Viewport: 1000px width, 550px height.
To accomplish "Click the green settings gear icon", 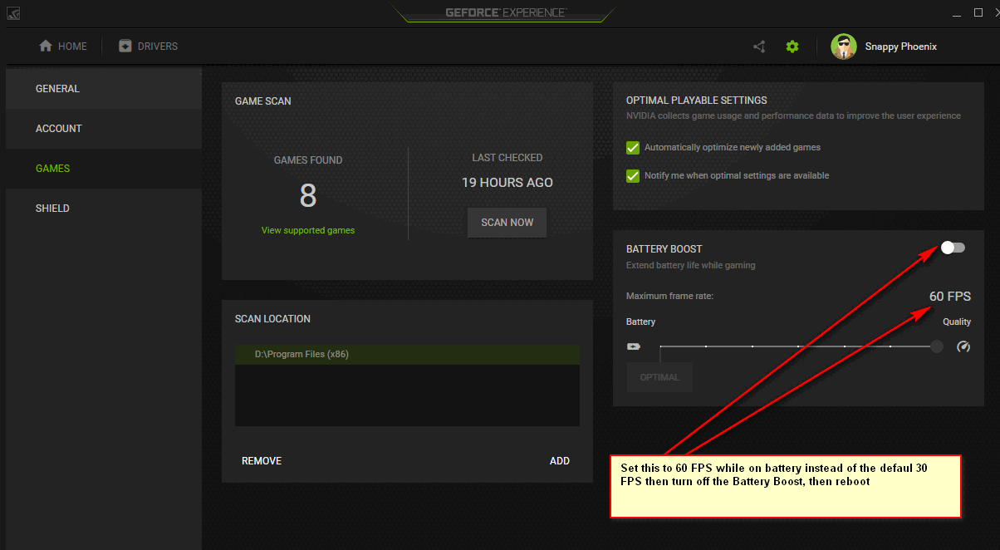I will click(792, 47).
